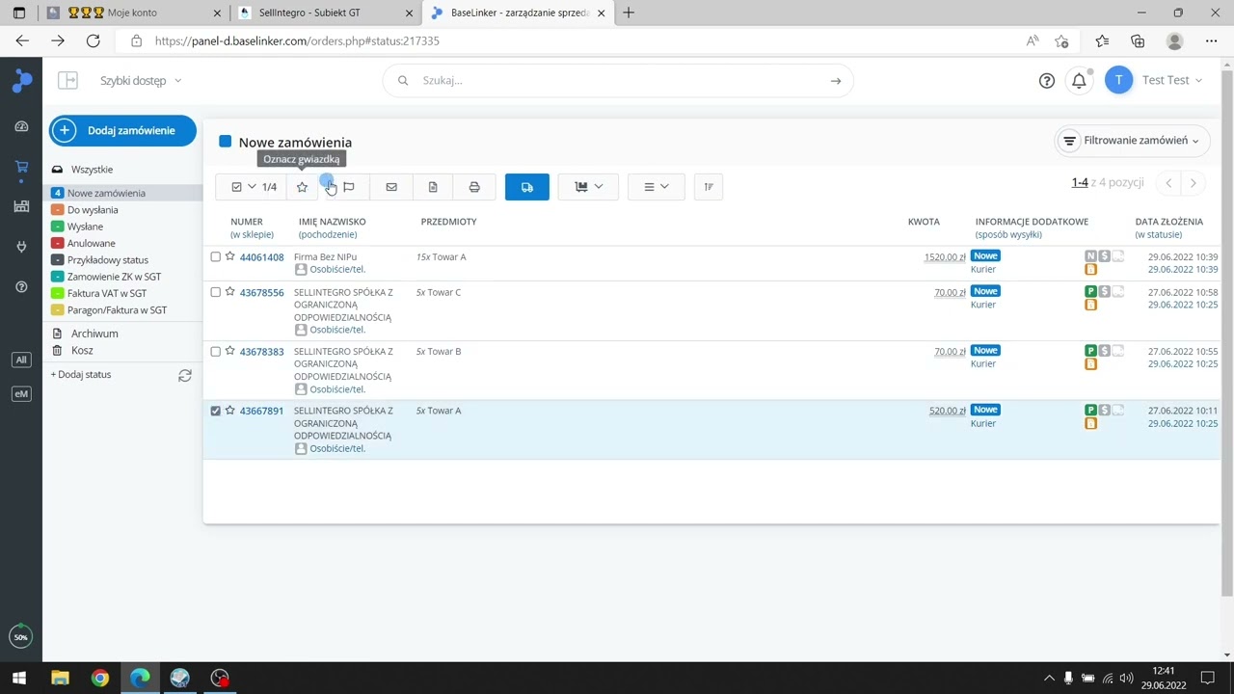The width and height of the screenshot is (1234, 694).
Task: Open File Explorer from the taskbar
Action: pyautogui.click(x=60, y=678)
